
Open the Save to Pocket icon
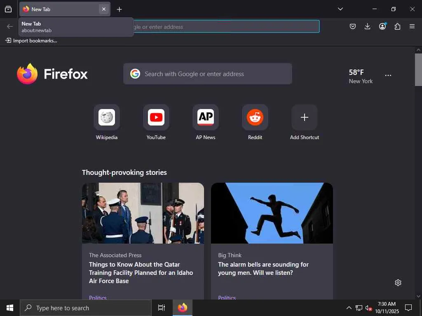[353, 26]
